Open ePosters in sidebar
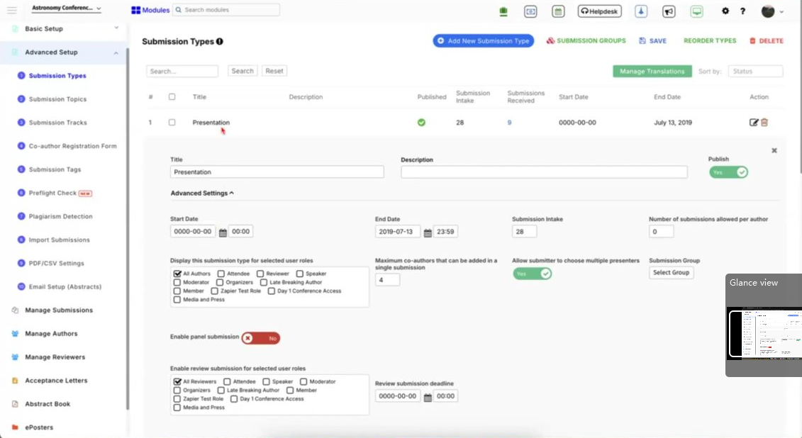 point(39,427)
